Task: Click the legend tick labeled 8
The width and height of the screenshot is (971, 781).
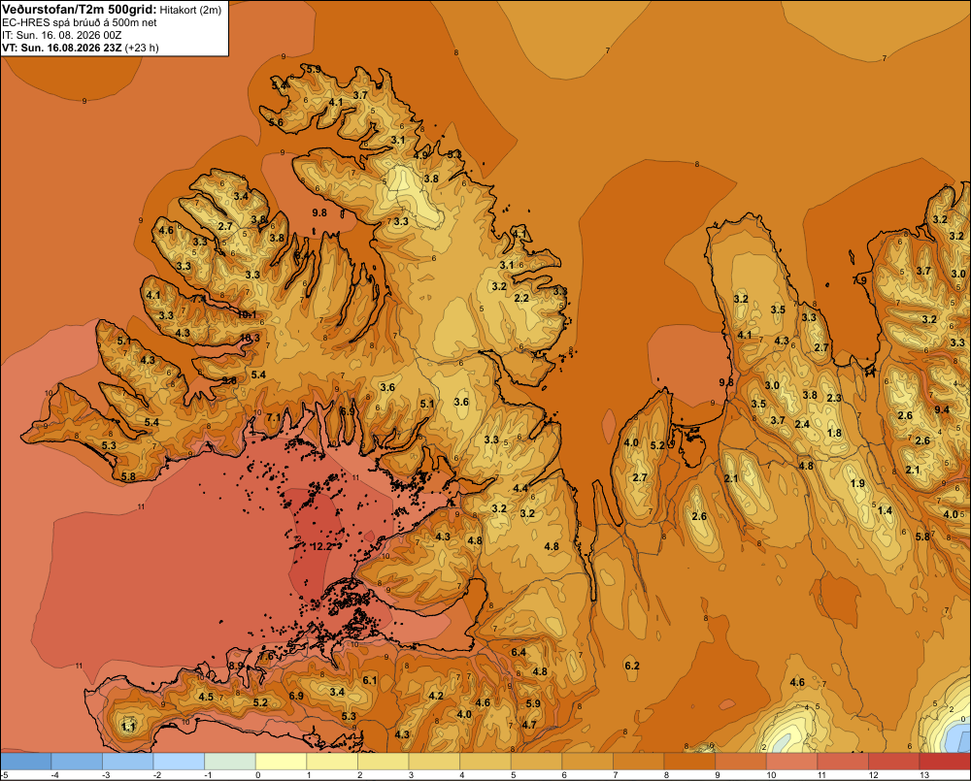Action: pyautogui.click(x=666, y=775)
